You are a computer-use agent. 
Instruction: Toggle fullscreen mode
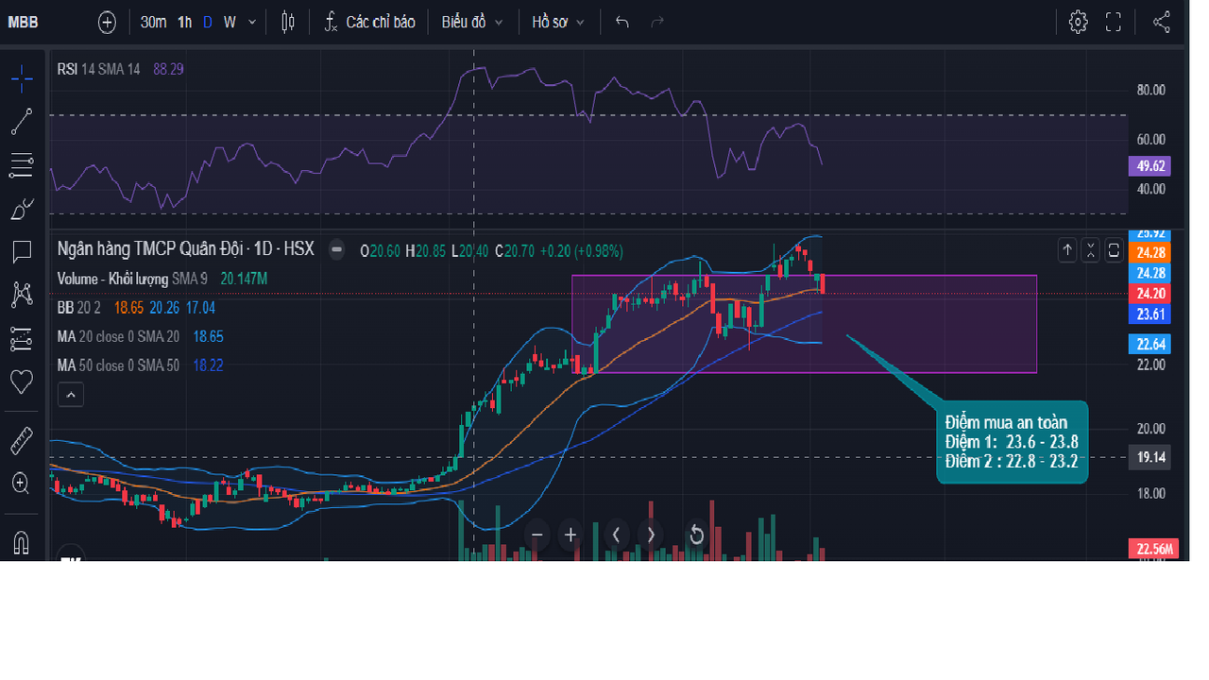tap(1114, 22)
